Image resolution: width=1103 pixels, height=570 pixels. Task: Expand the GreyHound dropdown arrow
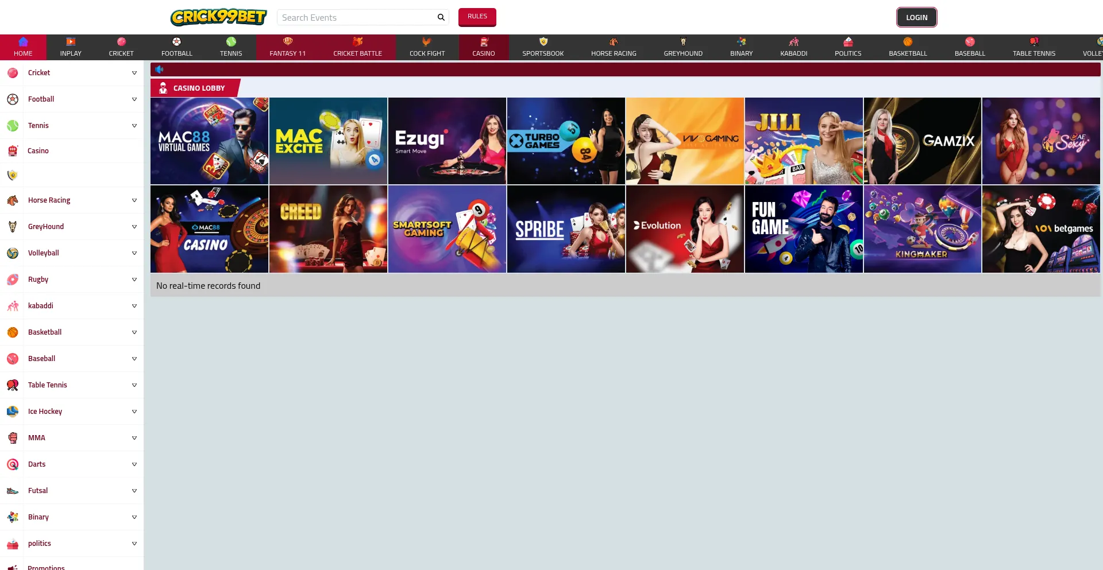click(x=134, y=227)
